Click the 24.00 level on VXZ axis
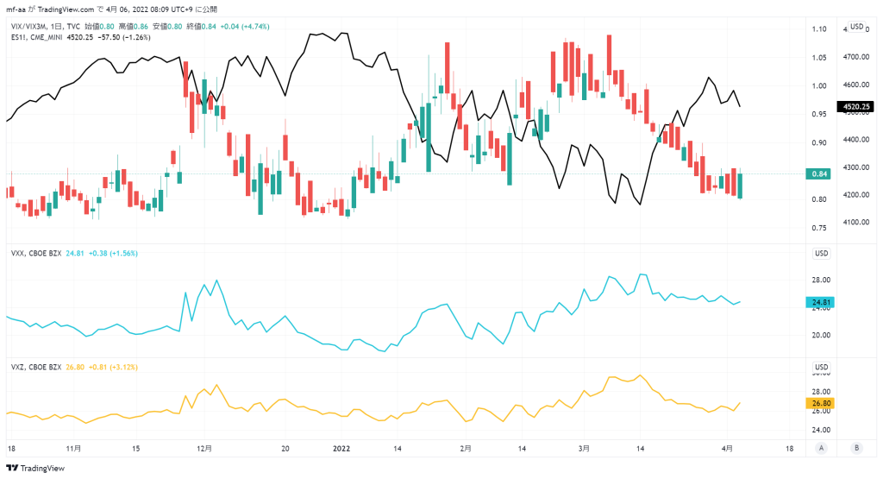 pyautogui.click(x=821, y=430)
